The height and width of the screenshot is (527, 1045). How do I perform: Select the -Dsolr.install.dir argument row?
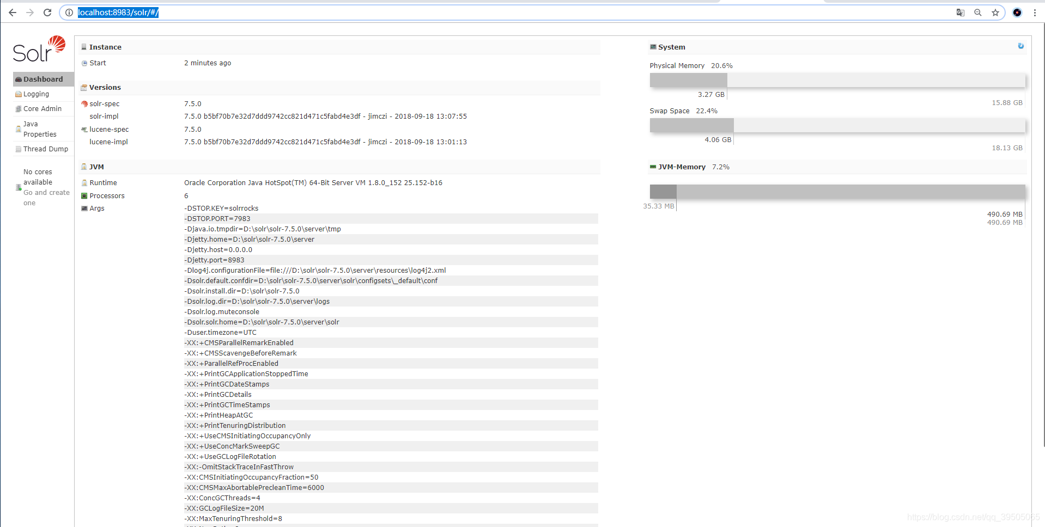(391, 291)
